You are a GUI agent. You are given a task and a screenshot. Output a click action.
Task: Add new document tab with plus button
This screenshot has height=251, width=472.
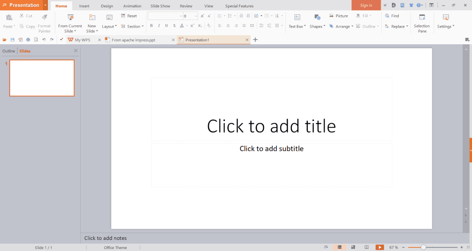255,40
